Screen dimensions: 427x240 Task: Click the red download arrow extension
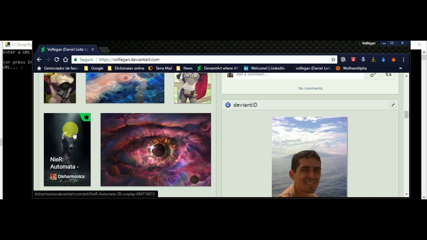pyautogui.click(x=353, y=59)
